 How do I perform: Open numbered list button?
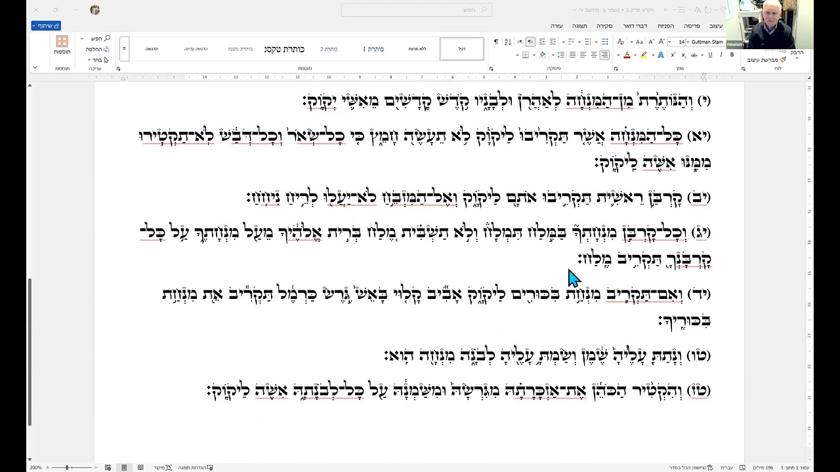(587, 42)
